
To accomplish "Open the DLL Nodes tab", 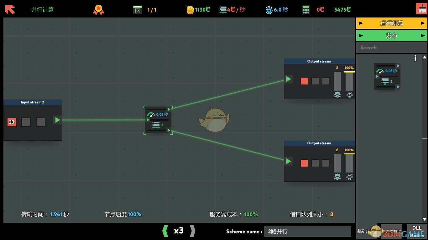I will point(417,232).
